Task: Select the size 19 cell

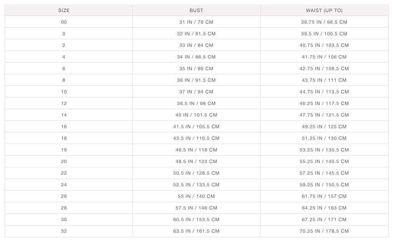Action: (x=64, y=150)
